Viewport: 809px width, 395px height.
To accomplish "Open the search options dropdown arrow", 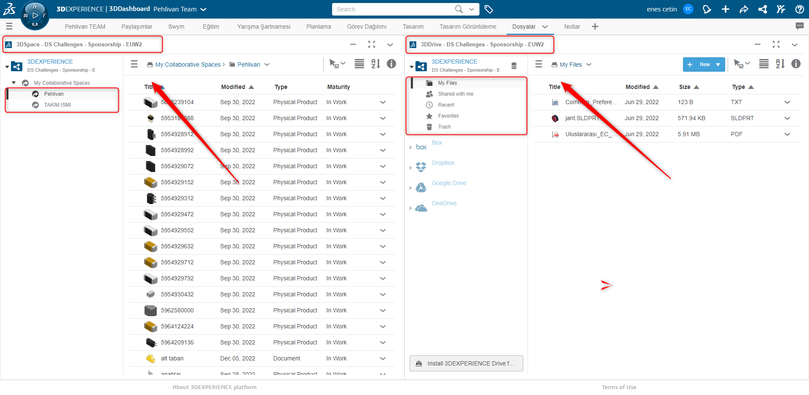I will click(x=472, y=9).
